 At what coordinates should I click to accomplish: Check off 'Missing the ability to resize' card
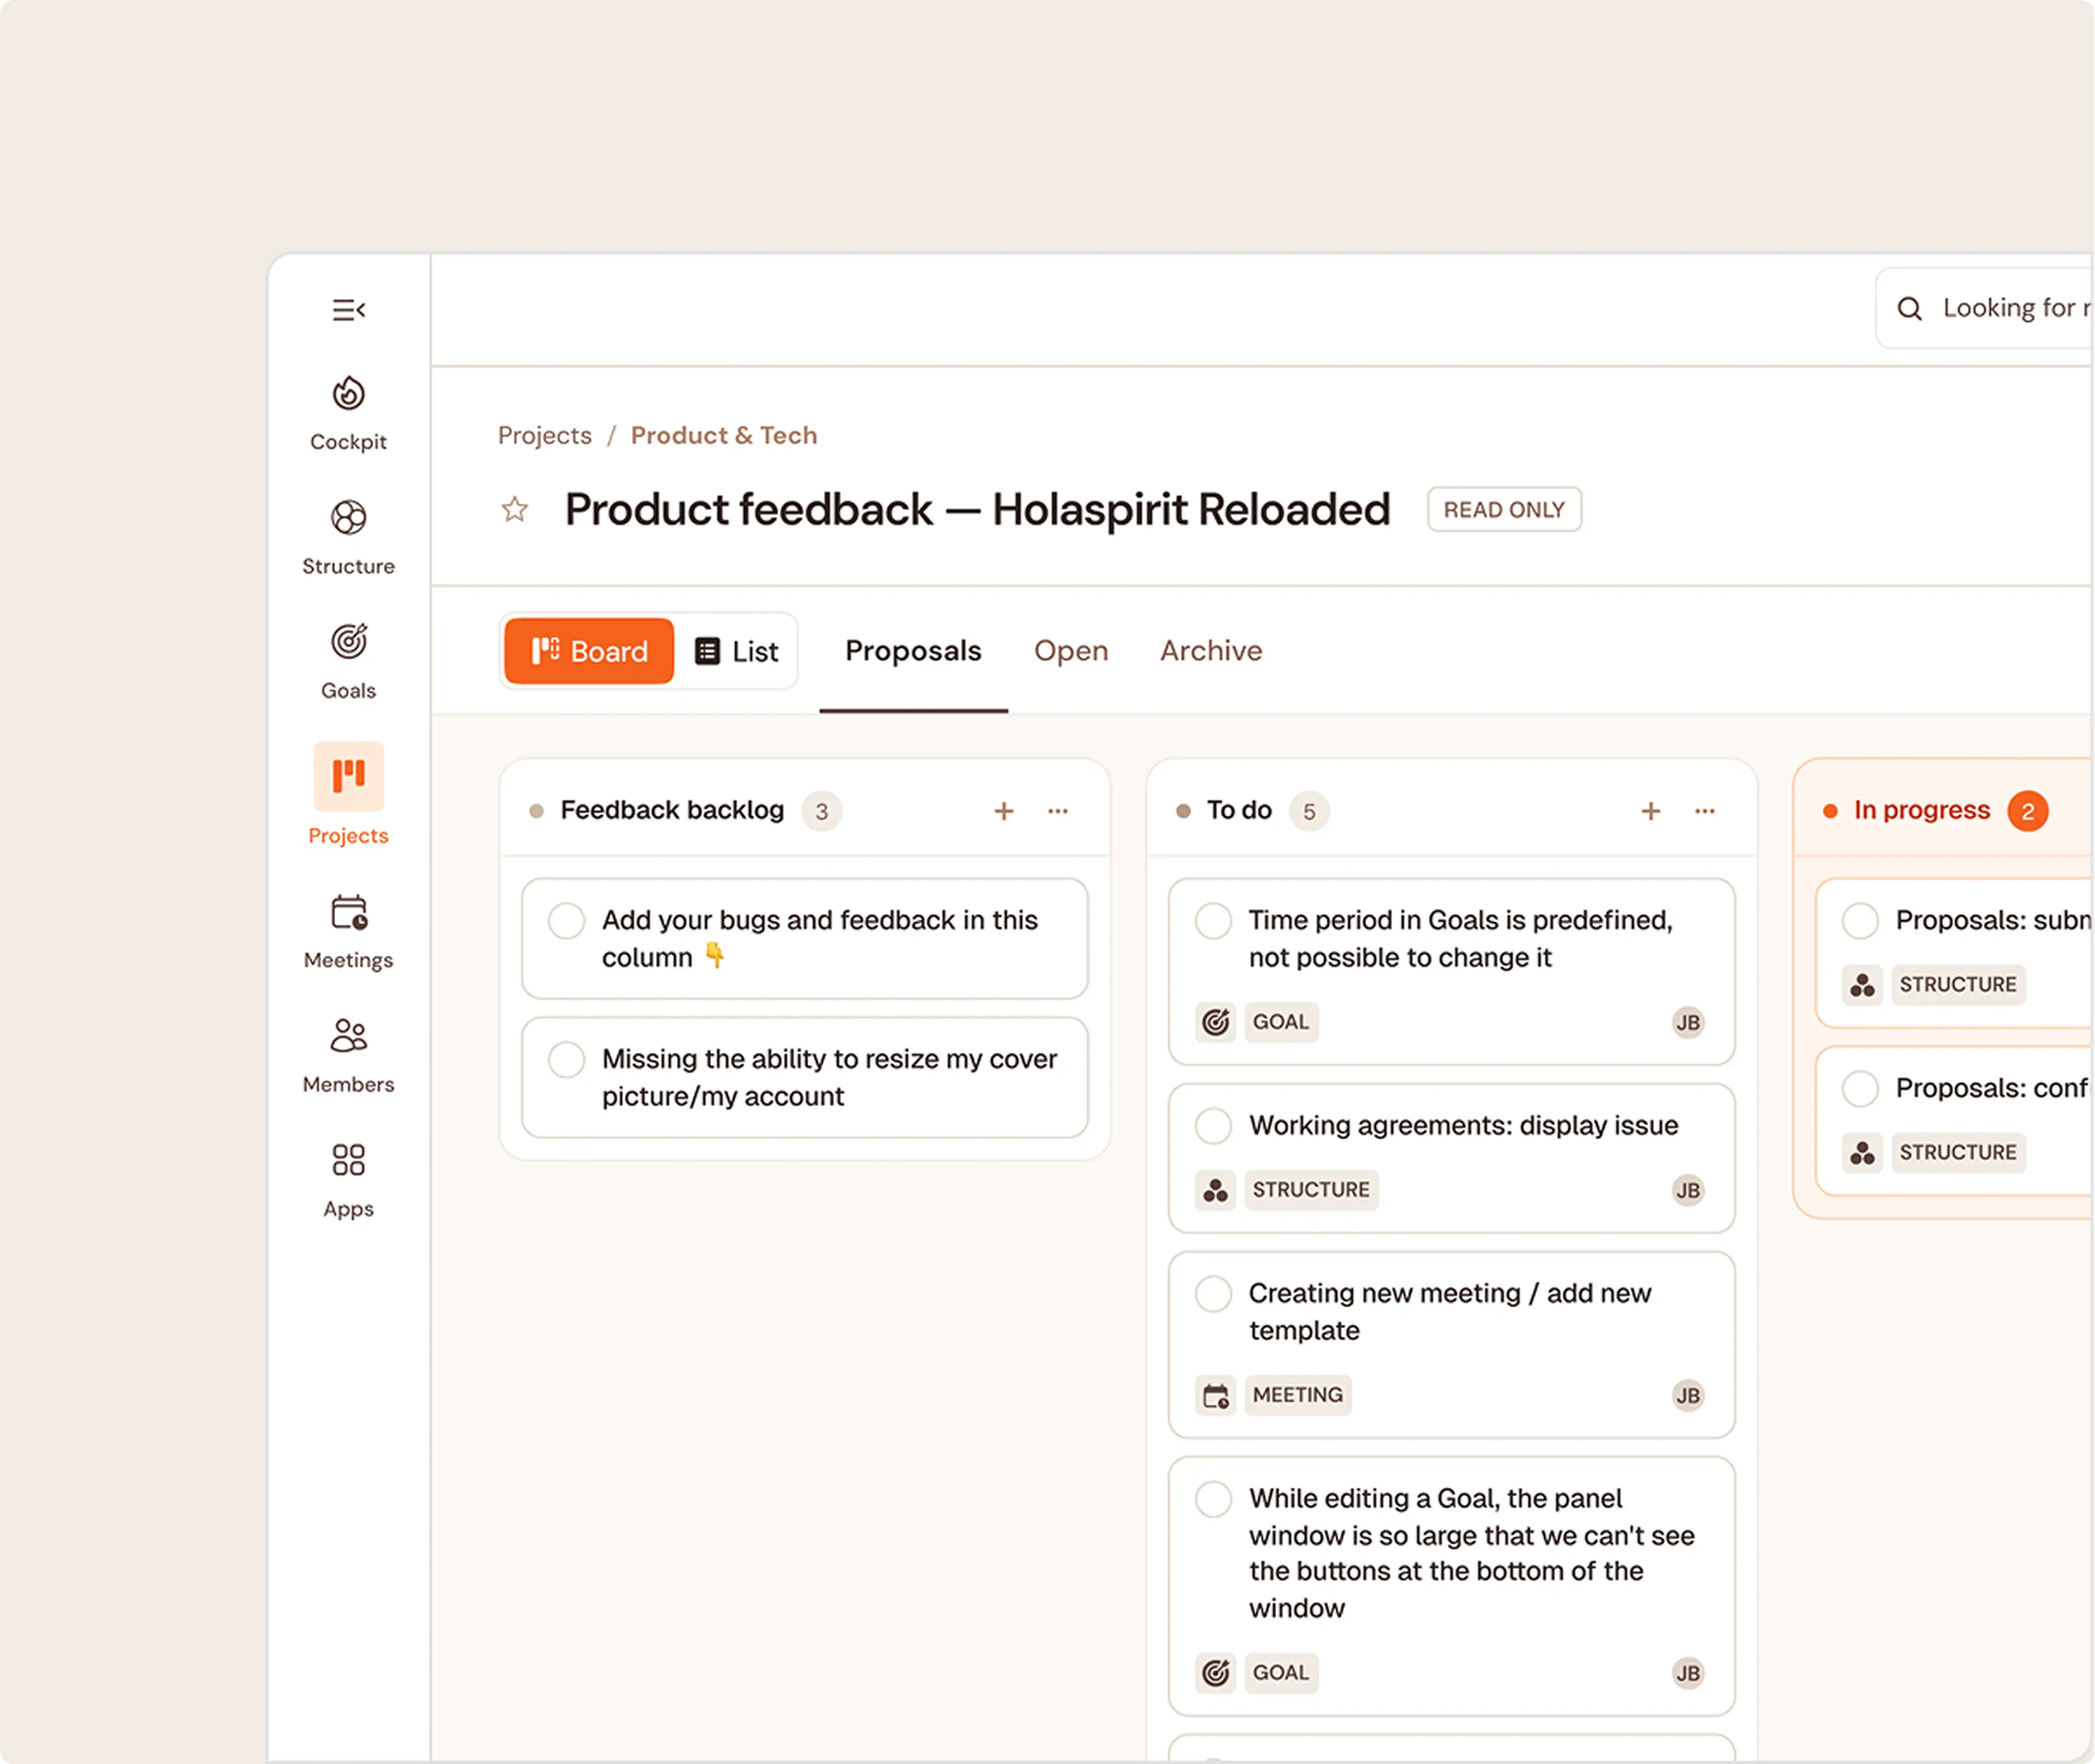pos(566,1060)
